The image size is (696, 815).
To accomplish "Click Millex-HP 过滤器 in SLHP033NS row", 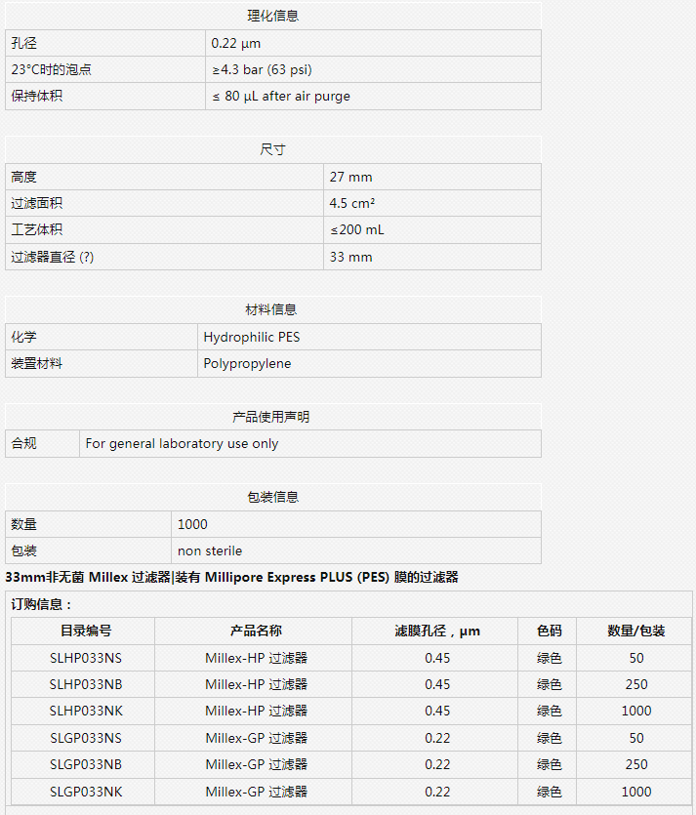I will (x=256, y=658).
